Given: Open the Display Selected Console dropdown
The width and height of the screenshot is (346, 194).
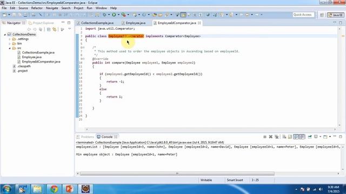Looking at the screenshot, I should pos(320,137).
